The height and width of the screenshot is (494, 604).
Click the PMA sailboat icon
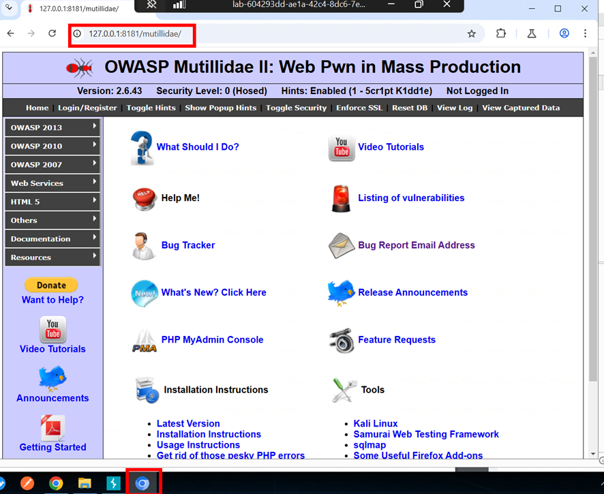pyautogui.click(x=145, y=341)
